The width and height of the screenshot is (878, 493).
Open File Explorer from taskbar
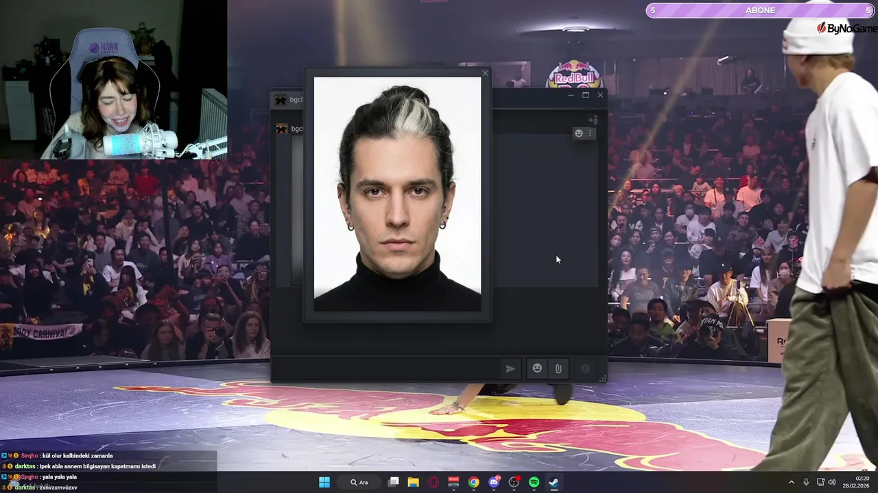[413, 482]
